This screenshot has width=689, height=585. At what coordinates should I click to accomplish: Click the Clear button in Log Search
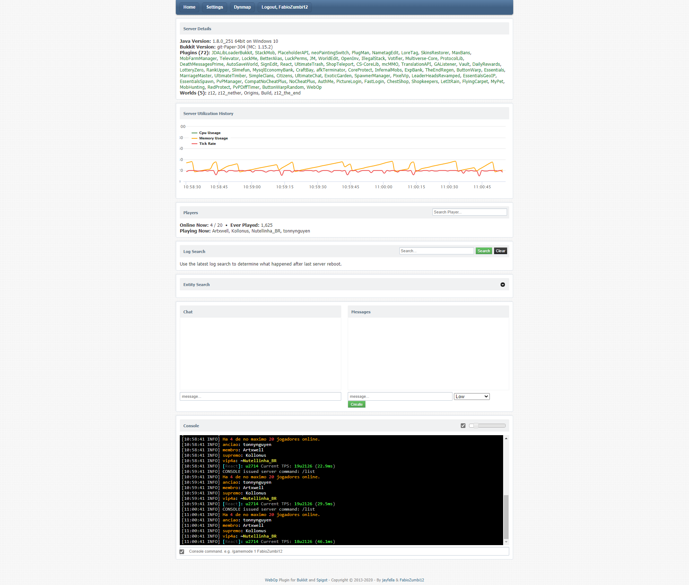[x=500, y=251]
